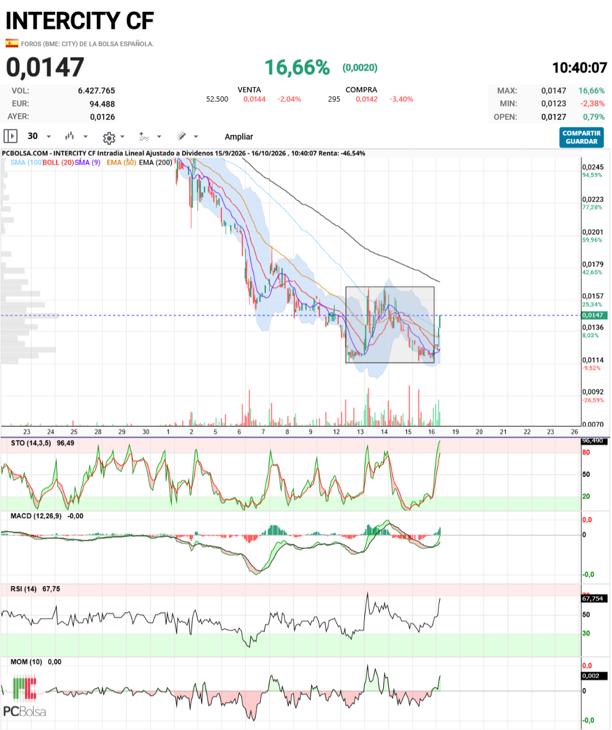The height and width of the screenshot is (730, 612).
Task: Click the MACD (12,26,9) indicator label
Action: coord(36,516)
